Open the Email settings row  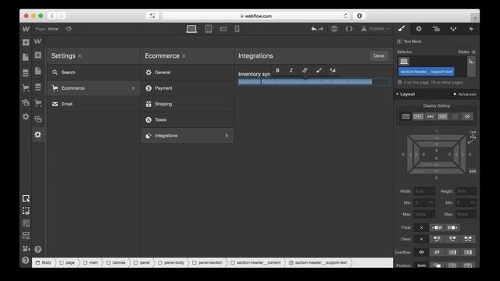pyautogui.click(x=94, y=104)
